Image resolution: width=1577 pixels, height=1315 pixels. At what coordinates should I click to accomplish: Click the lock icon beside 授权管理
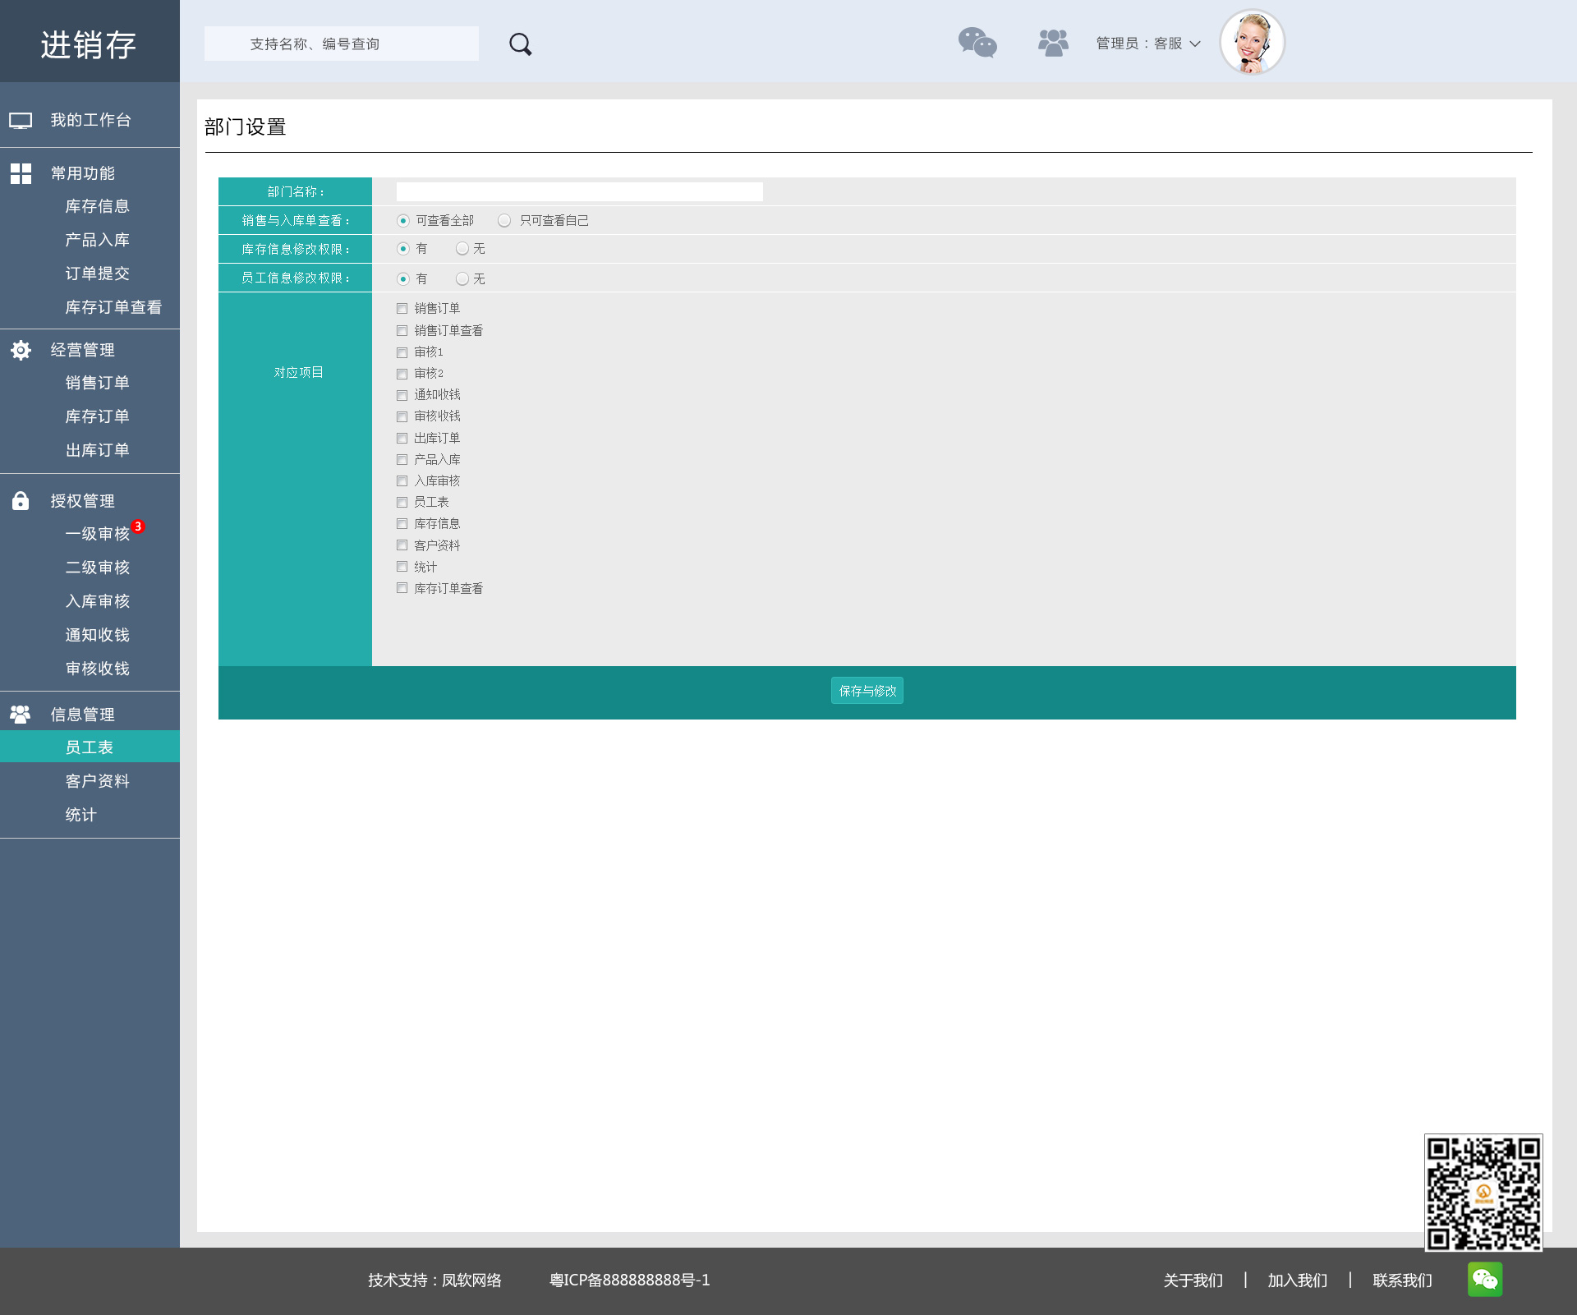coord(21,501)
